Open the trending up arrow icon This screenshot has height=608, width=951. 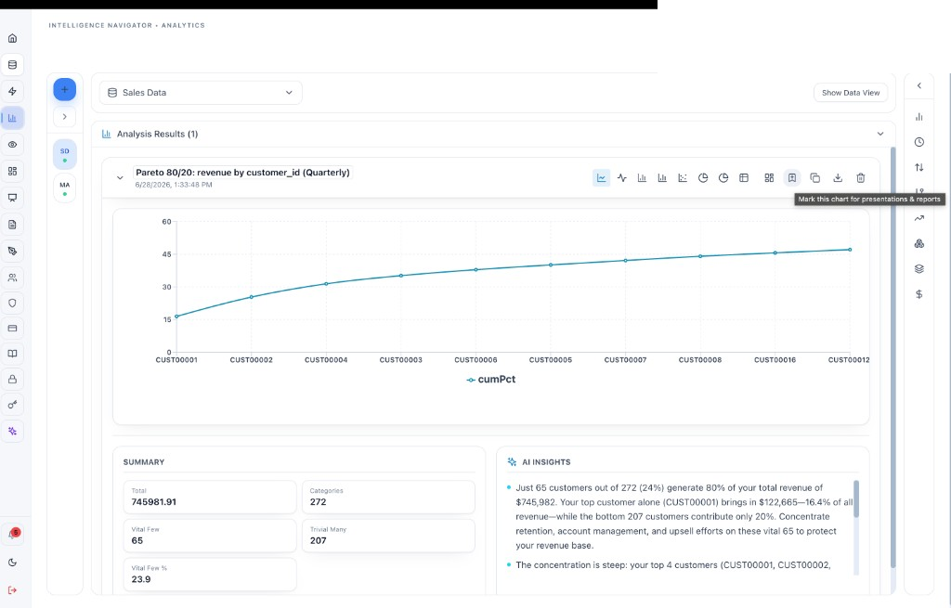[x=919, y=218]
